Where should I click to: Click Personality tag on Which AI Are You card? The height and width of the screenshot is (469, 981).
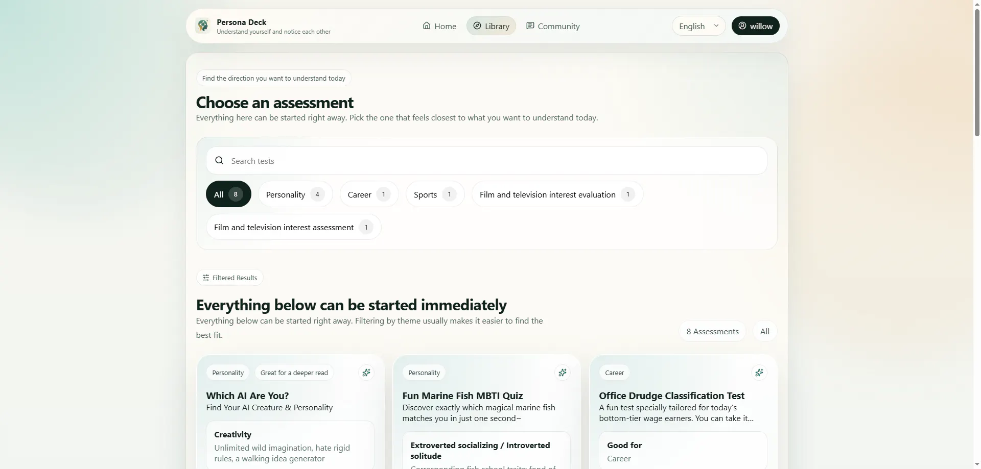[228, 373]
